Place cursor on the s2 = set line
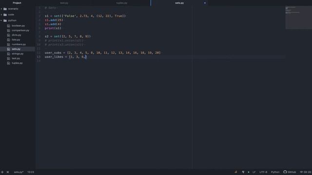Screen dimensions: 312x175 coord(68,36)
